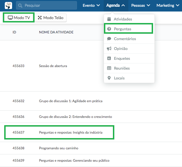Click the table icon beside Reuniões
The height and width of the screenshot is (167, 182).
tap(109, 68)
